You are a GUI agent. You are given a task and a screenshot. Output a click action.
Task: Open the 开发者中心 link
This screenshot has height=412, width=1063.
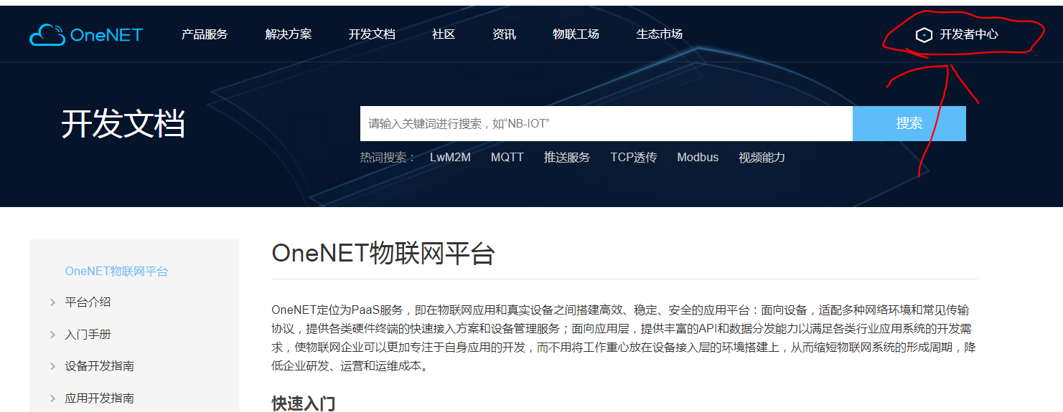pos(969,34)
